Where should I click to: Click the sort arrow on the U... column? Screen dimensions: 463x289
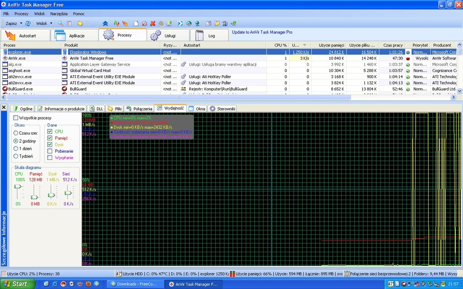pyautogui.click(x=304, y=45)
